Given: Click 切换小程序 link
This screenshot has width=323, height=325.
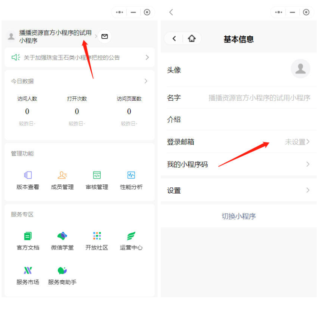Looking at the screenshot, I should (239, 216).
